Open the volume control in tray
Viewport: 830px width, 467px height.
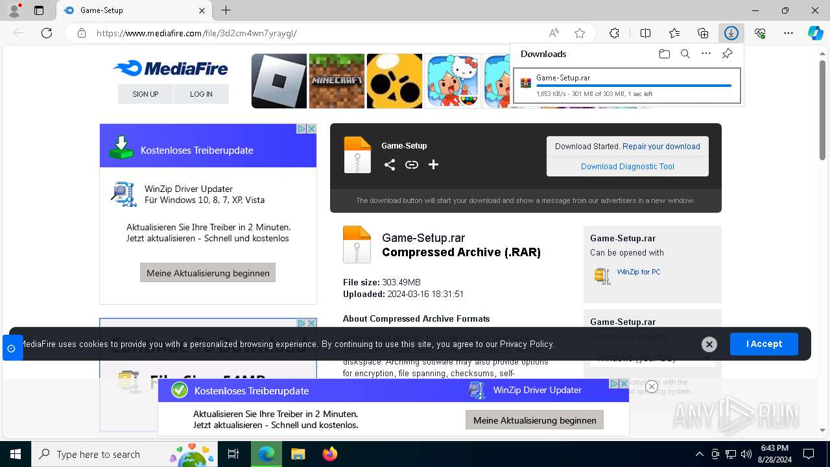point(746,454)
